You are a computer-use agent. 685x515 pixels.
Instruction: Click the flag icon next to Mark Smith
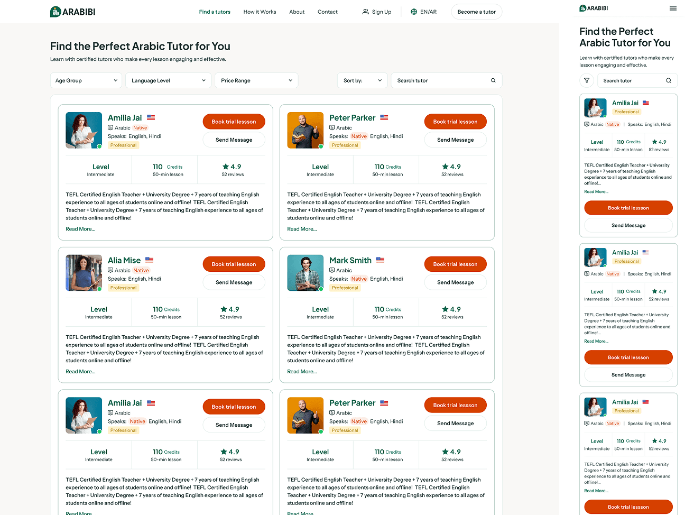pos(381,260)
